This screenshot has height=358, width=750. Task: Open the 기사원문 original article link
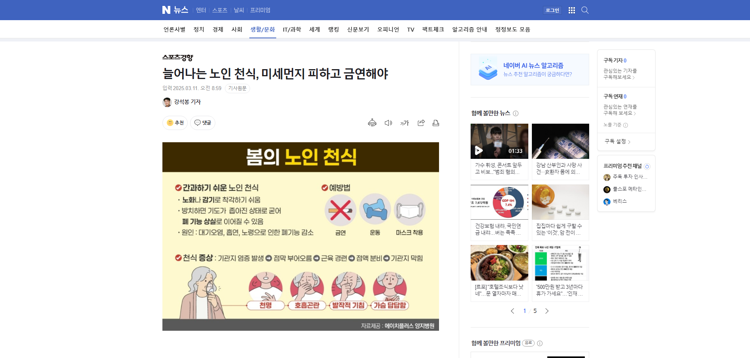coord(237,88)
